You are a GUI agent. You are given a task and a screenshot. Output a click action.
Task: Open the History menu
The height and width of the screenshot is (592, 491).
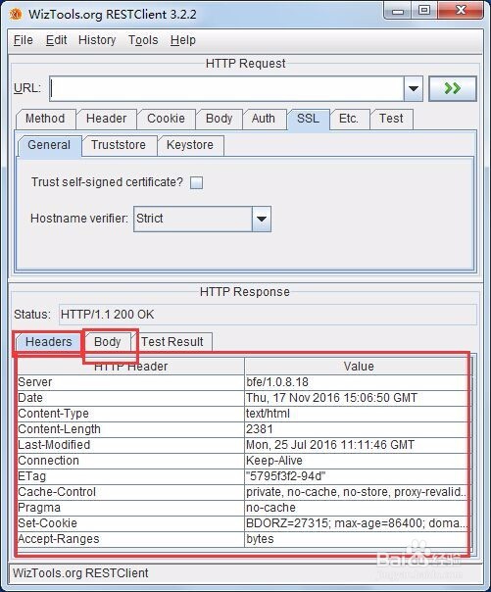pos(97,40)
